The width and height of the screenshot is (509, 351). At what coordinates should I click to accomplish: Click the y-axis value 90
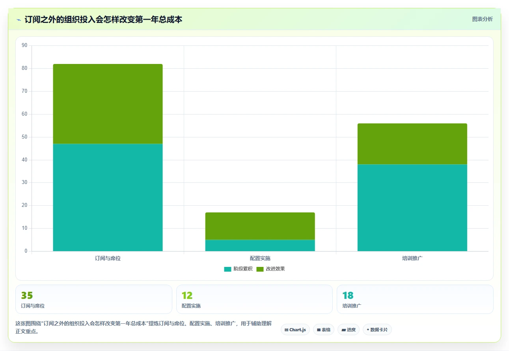pos(24,45)
